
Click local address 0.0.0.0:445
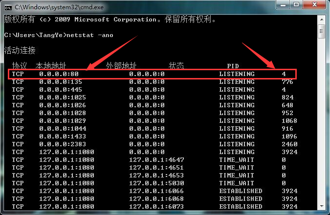(61, 90)
